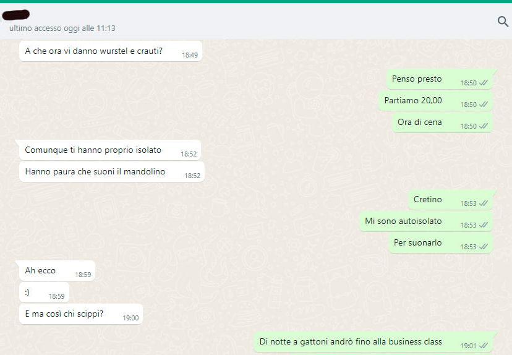512x355 pixels.
Task: Click the 19:00 timestamp on "E ma così chi scippi?"
Action: pos(130,318)
